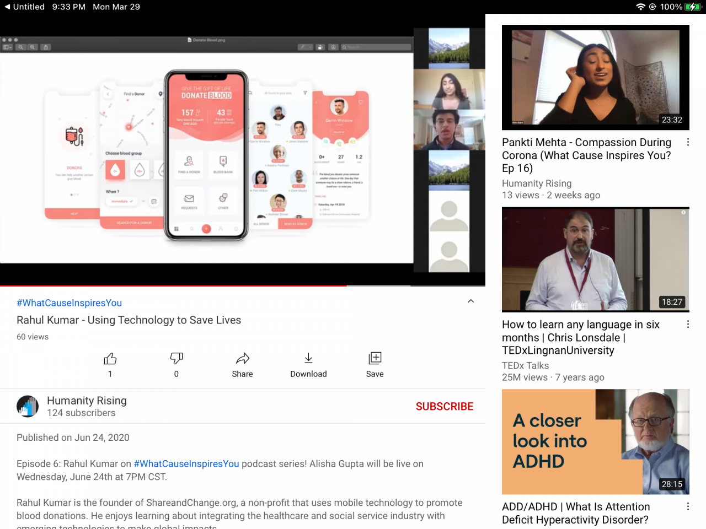
Task: Select the 'TEDx Talks' channel name
Action: 525,365
